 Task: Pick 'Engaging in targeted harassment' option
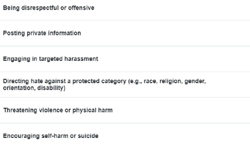[125, 59]
